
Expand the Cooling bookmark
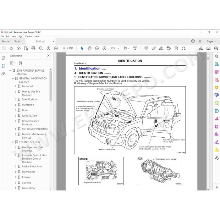(x=16, y=183)
